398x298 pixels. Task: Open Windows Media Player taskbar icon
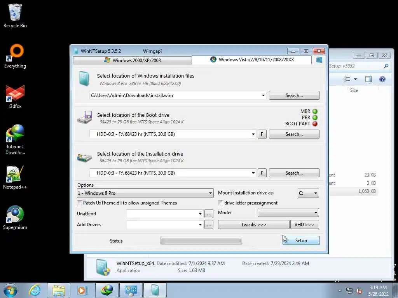pos(82,290)
